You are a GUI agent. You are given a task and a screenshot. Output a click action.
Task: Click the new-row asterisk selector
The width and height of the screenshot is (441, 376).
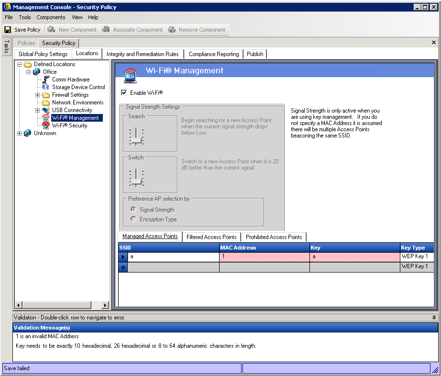[123, 267]
